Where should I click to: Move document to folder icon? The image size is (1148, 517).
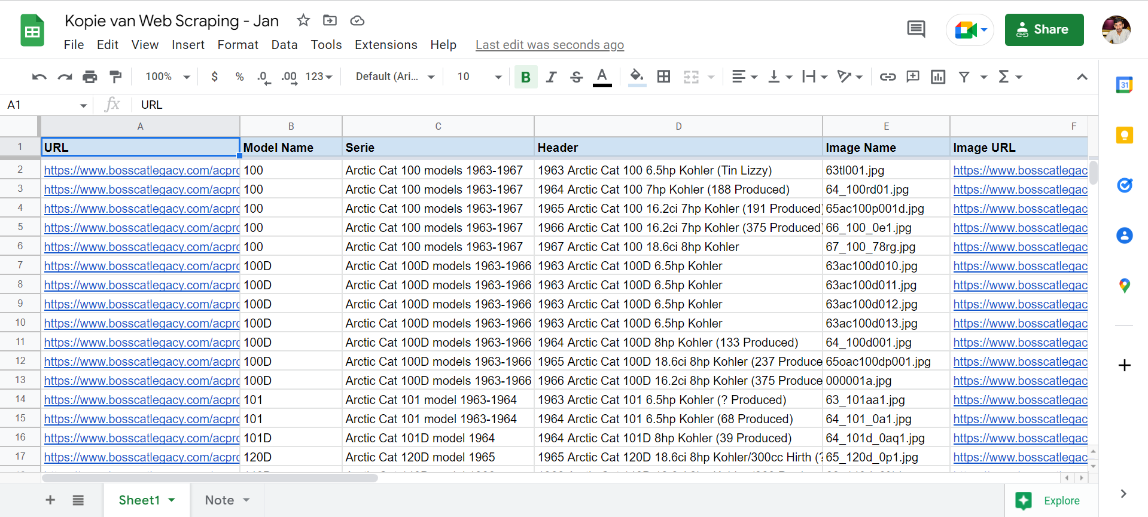click(330, 20)
